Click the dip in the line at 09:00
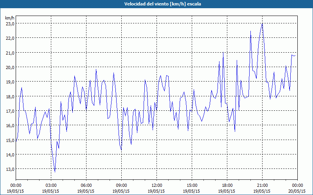Screen dimensions: 313x195 pos(121,150)
